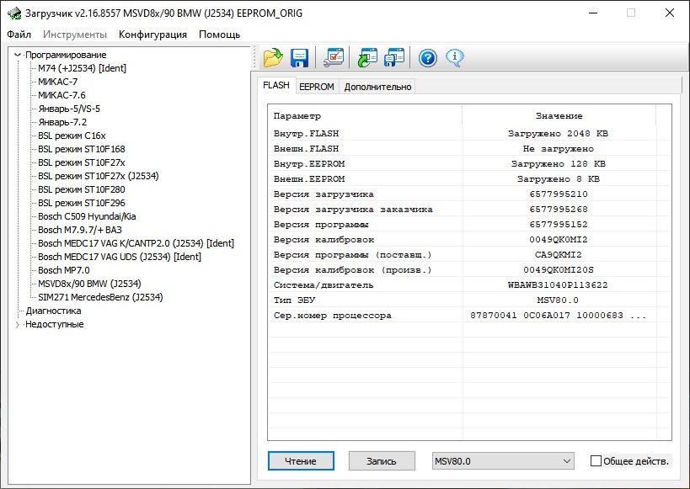Click the open file folder icon
This screenshot has width=690, height=489.
click(273, 58)
